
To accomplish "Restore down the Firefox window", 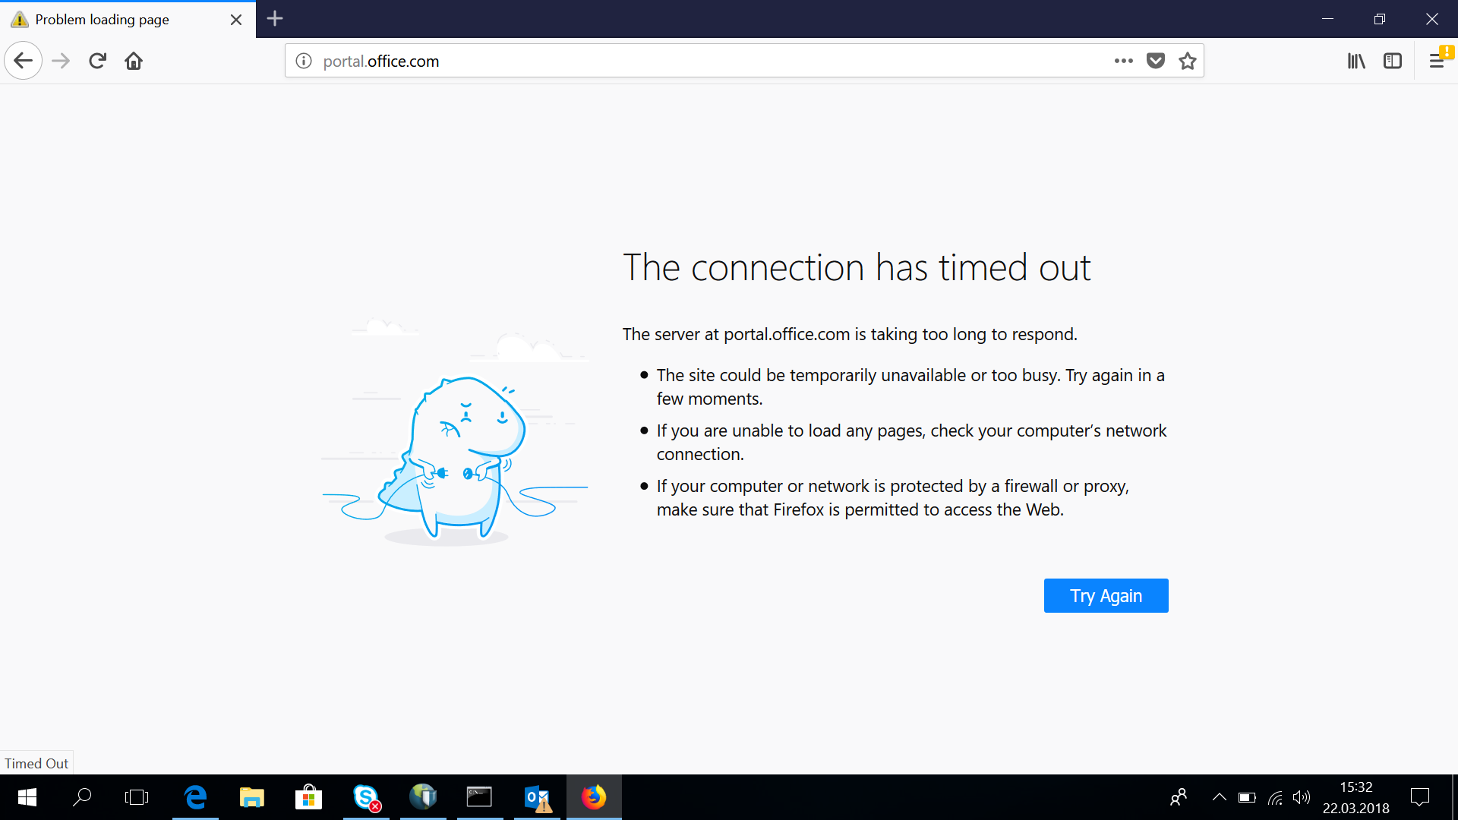I will point(1380,19).
